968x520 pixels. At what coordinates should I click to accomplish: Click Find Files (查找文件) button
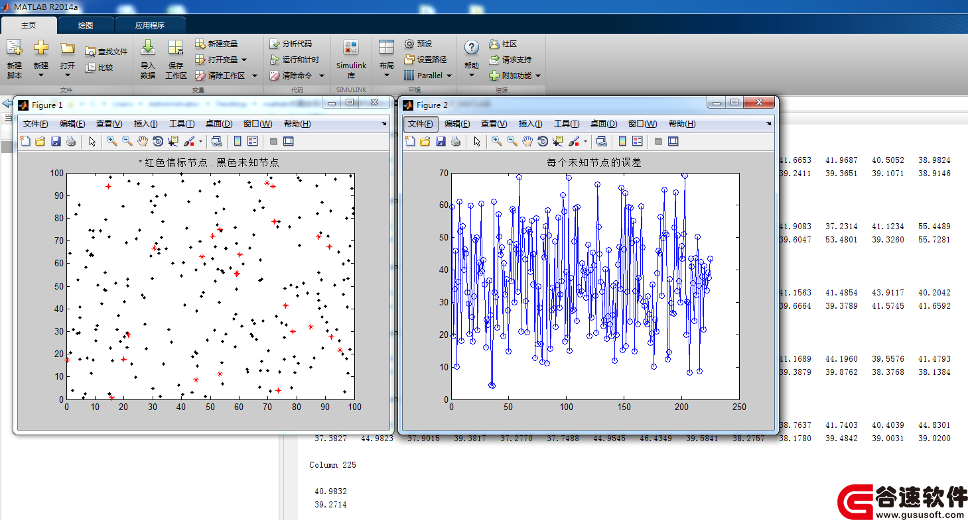[x=106, y=52]
